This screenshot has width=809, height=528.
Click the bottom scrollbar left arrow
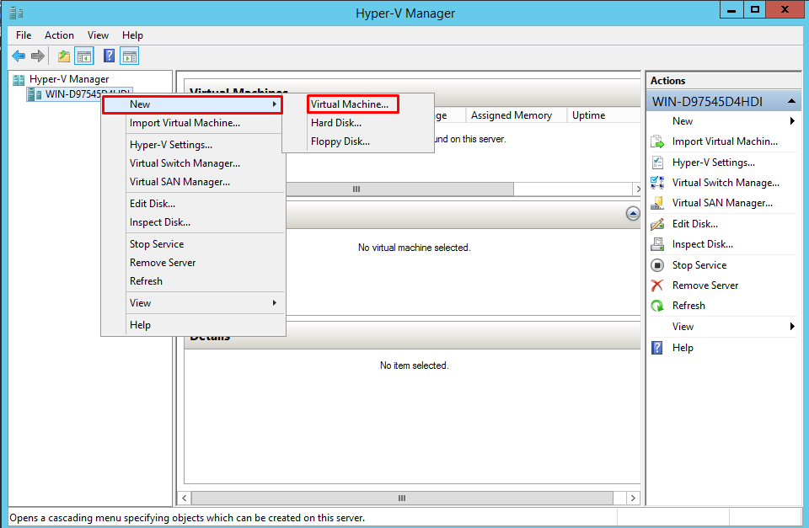click(185, 498)
